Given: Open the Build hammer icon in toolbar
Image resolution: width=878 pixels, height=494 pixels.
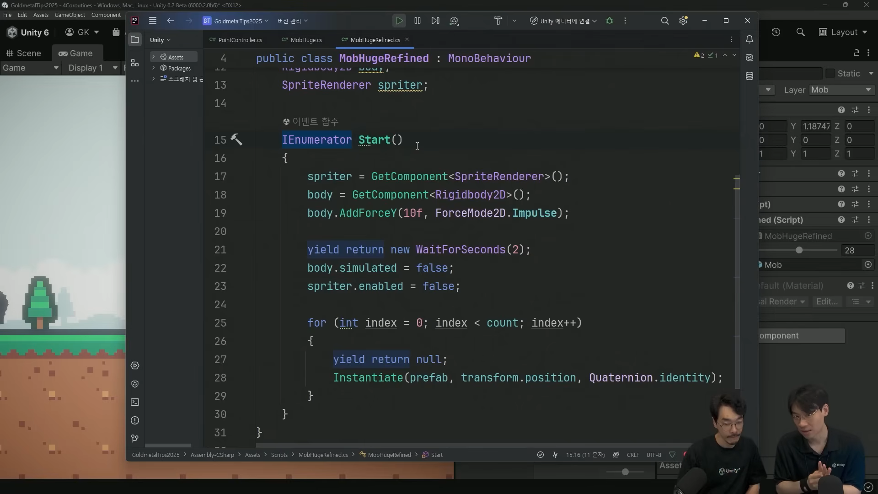Looking at the screenshot, I should [x=498, y=21].
